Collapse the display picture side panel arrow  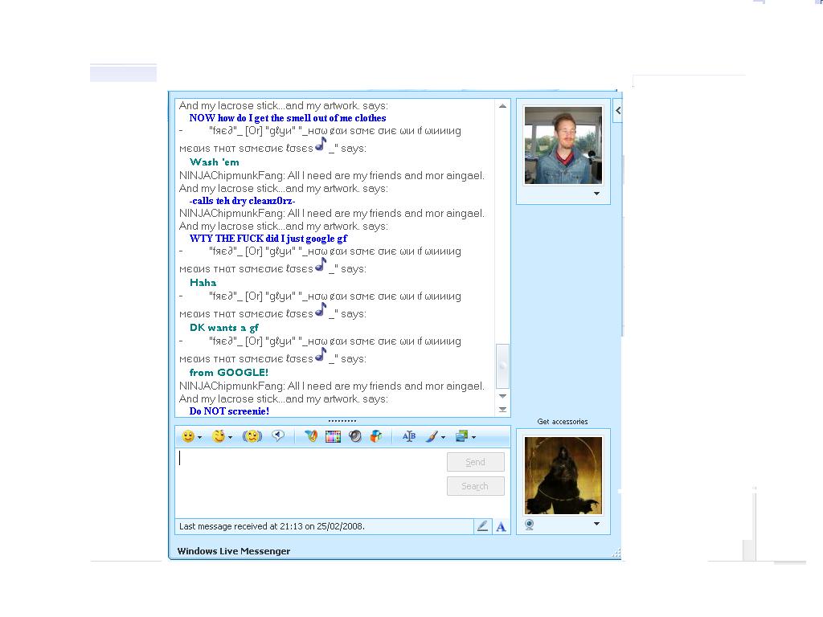click(x=618, y=111)
